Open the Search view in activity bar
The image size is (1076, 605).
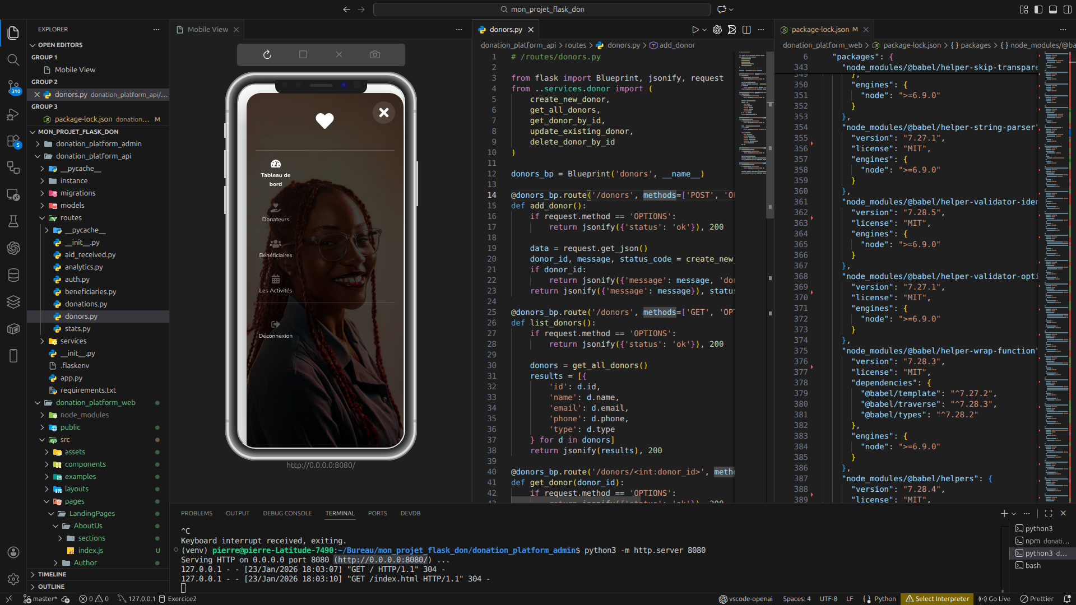coord(13,60)
